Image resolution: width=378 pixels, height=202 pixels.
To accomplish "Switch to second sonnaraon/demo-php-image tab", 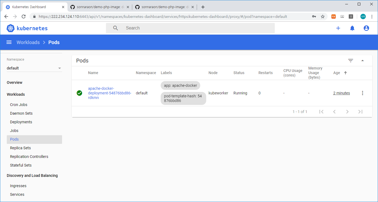I will click(x=164, y=7).
